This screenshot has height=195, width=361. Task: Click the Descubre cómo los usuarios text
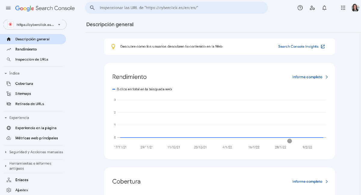click(x=171, y=47)
